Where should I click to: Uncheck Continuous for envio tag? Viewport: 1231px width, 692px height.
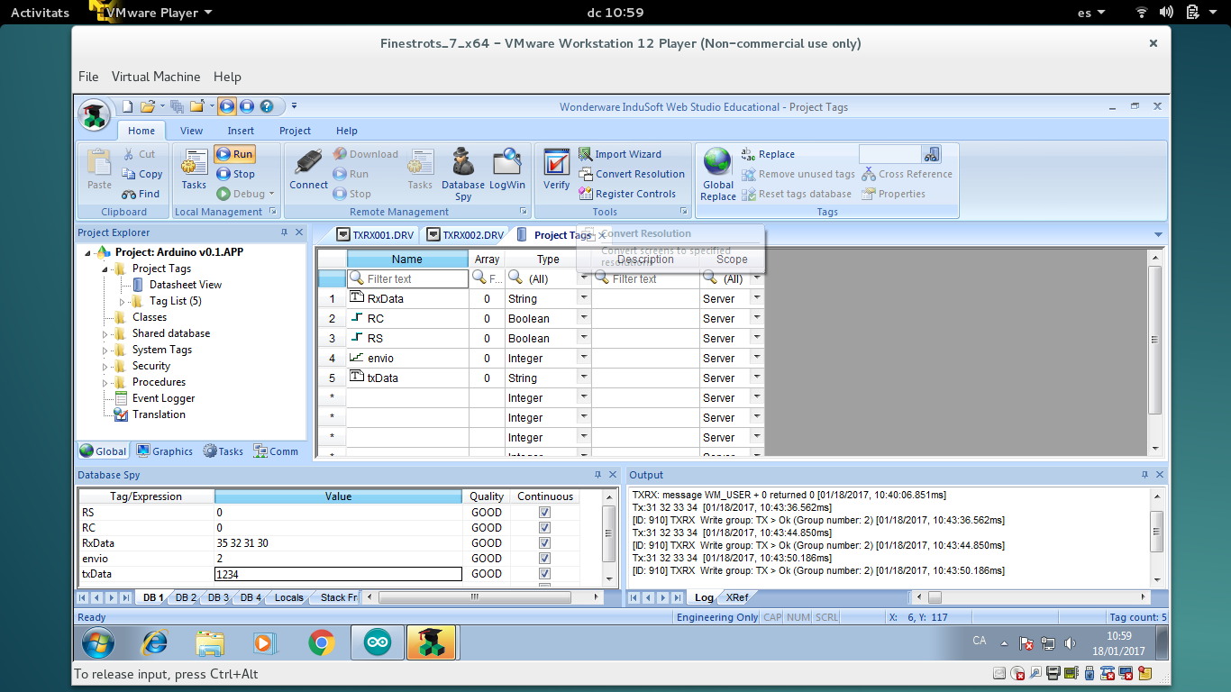(x=544, y=559)
